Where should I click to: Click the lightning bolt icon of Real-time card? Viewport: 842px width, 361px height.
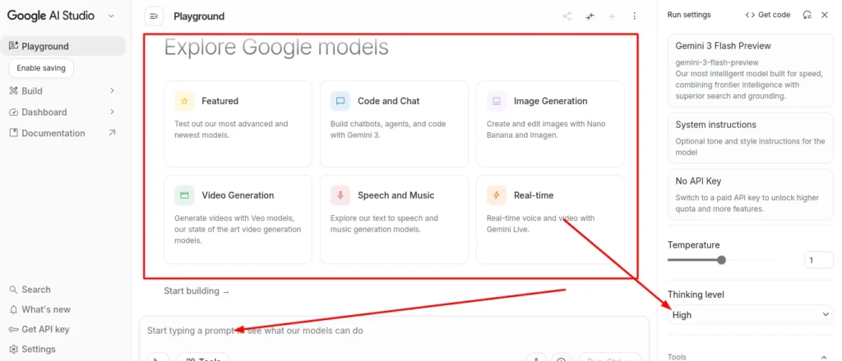(x=497, y=195)
